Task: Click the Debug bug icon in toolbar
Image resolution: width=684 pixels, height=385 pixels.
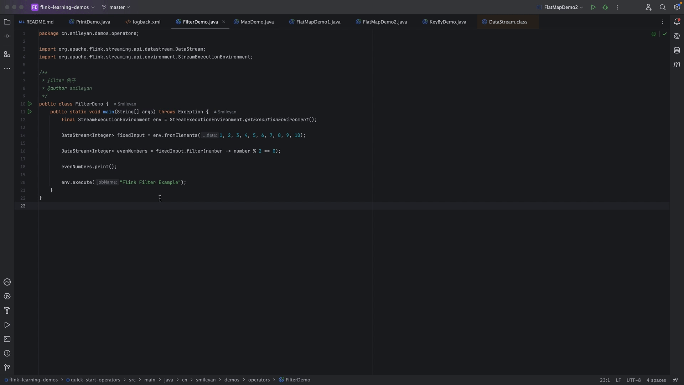Action: point(605,7)
